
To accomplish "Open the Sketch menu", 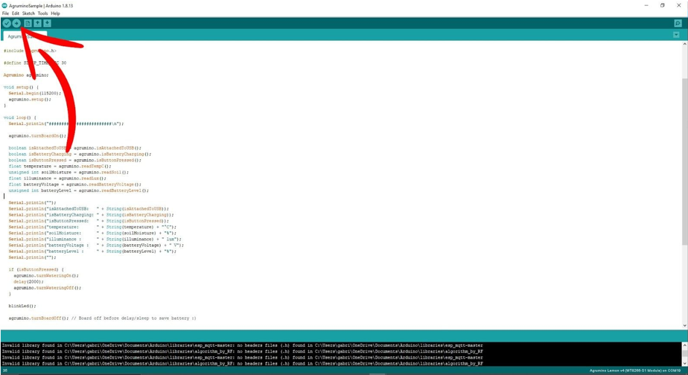I will (28, 13).
